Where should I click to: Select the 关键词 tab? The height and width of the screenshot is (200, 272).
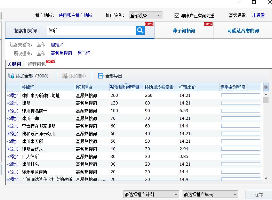14,64
